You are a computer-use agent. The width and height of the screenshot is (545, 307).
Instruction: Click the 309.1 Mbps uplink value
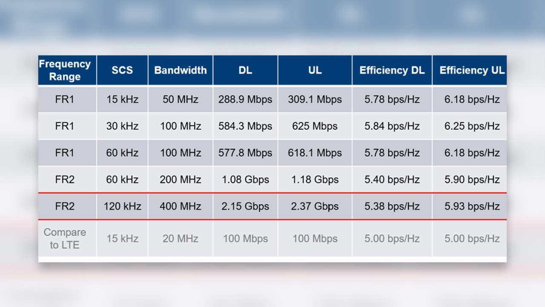315,100
